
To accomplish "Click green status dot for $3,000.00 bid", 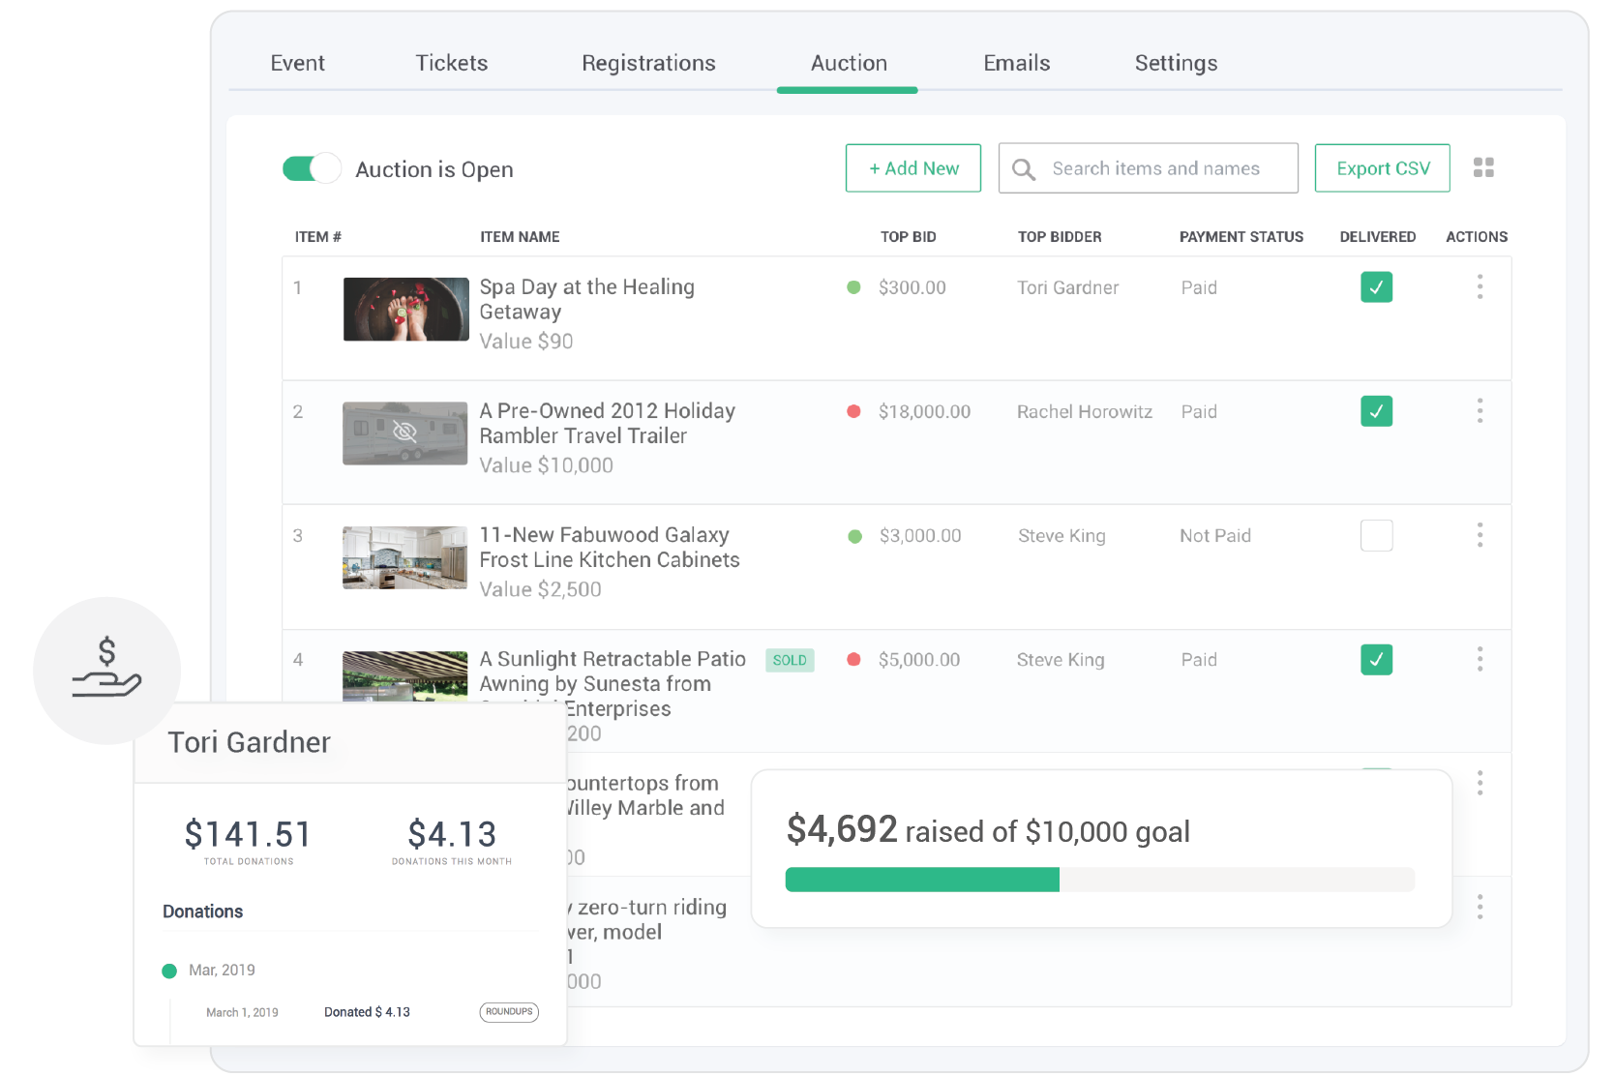I will pos(854,536).
